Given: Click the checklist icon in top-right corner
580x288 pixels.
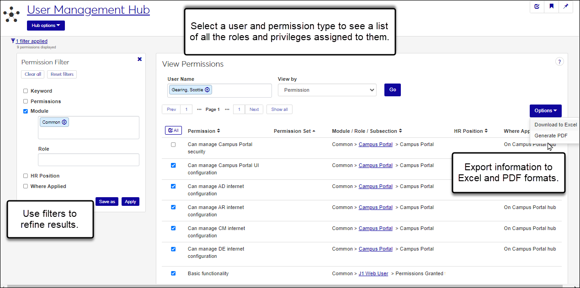Looking at the screenshot, I should click(x=537, y=6).
